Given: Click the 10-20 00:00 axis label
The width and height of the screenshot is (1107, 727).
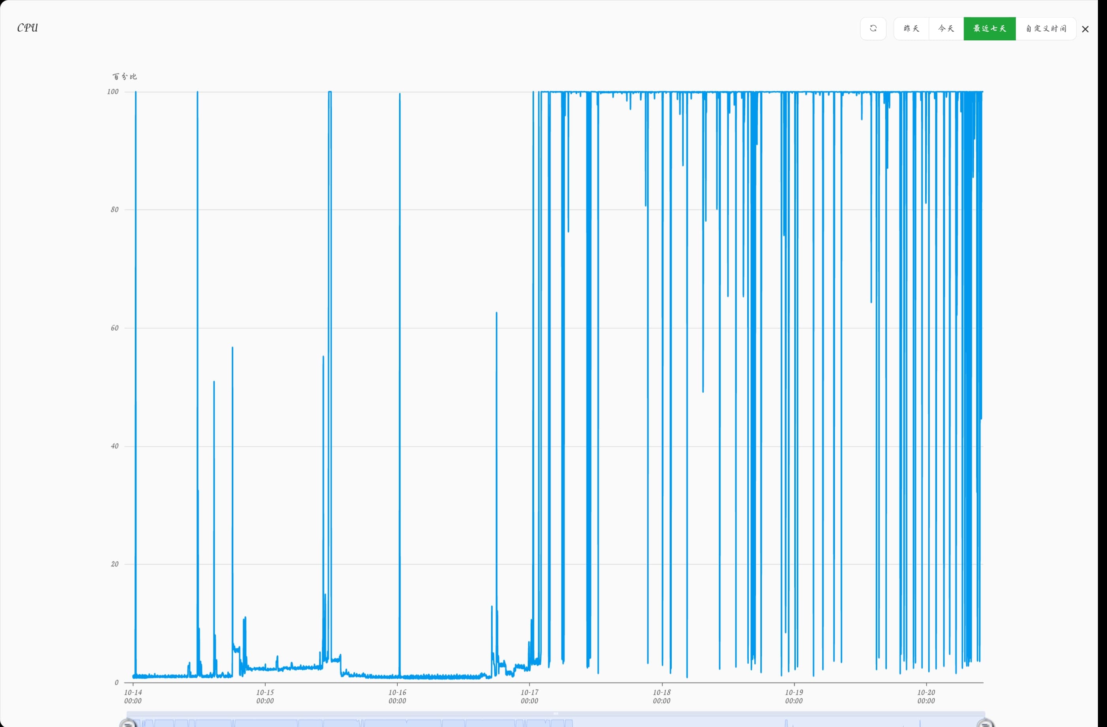Looking at the screenshot, I should (926, 696).
